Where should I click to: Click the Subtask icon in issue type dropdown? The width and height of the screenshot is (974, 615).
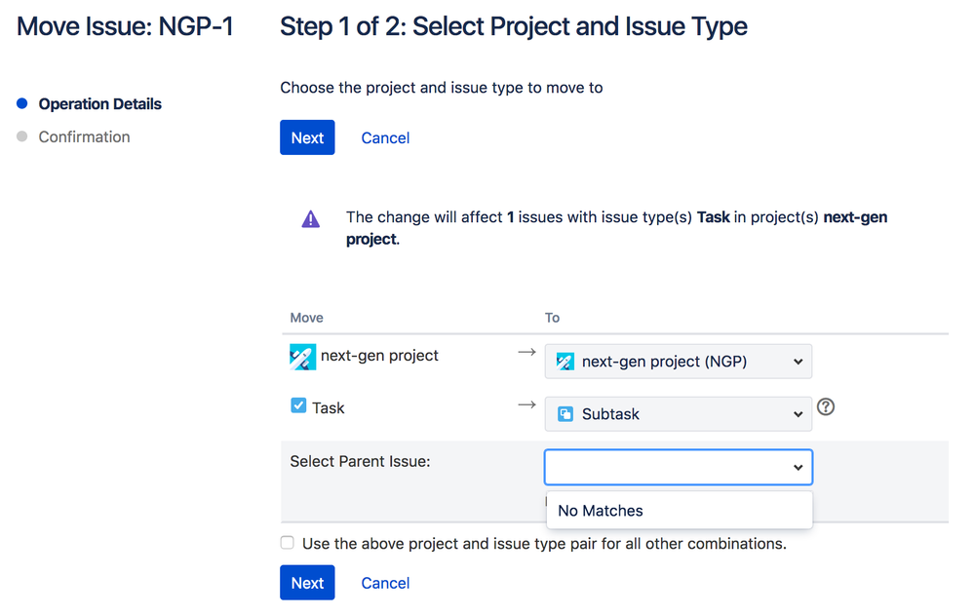click(x=565, y=414)
